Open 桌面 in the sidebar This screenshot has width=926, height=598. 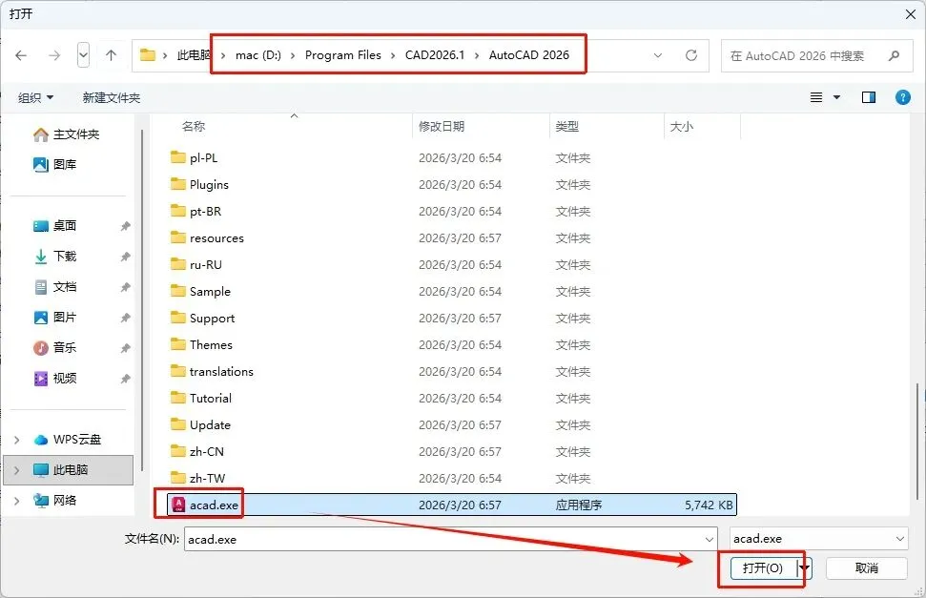[55, 226]
